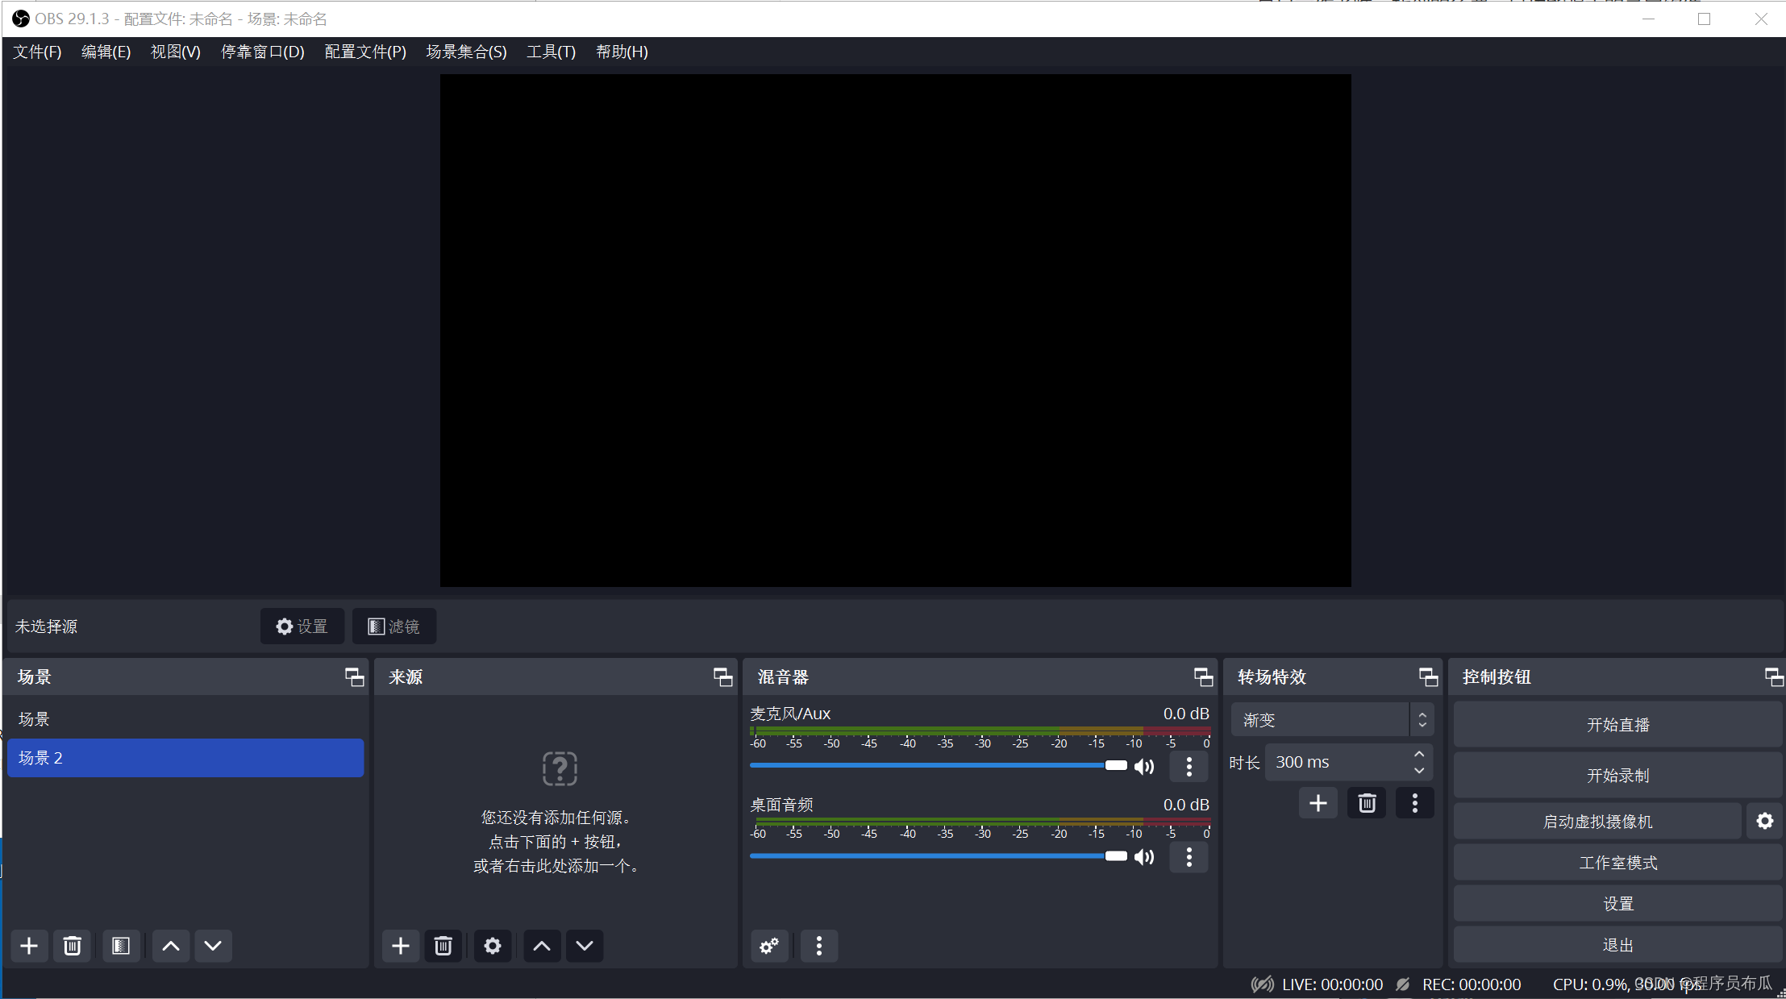Open 麦克风/Aux three-dot options menu
The image size is (1786, 999).
pyautogui.click(x=1189, y=767)
